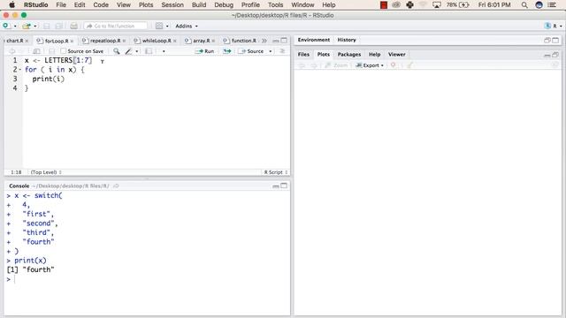Click the print(i) line in editor
Image resolution: width=566 pixels, height=318 pixels.
click(49, 79)
